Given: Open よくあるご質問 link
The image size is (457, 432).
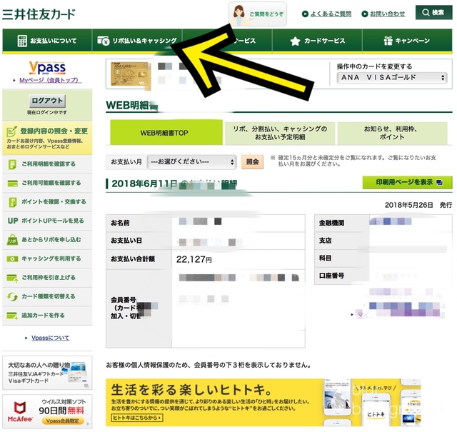Looking at the screenshot, I should [331, 14].
